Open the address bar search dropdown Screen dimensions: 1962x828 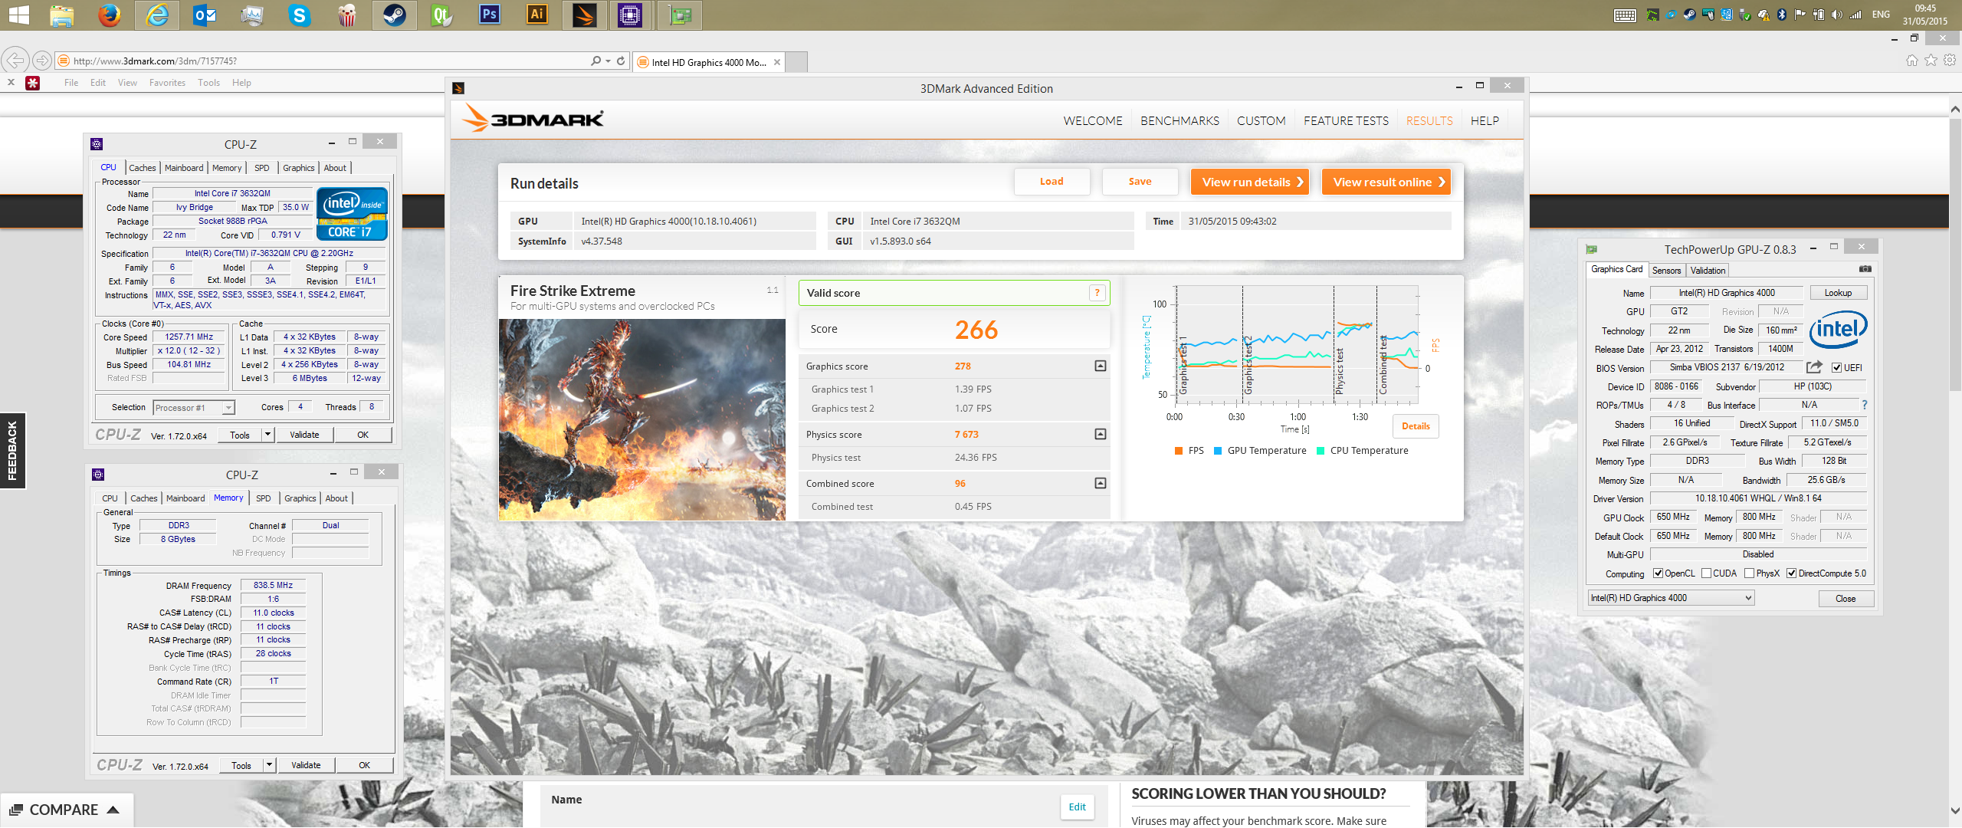(x=608, y=61)
